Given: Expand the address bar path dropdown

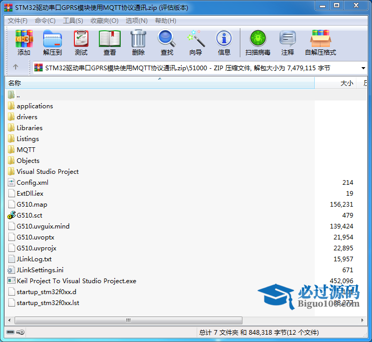Looking at the screenshot, I should click(363, 68).
